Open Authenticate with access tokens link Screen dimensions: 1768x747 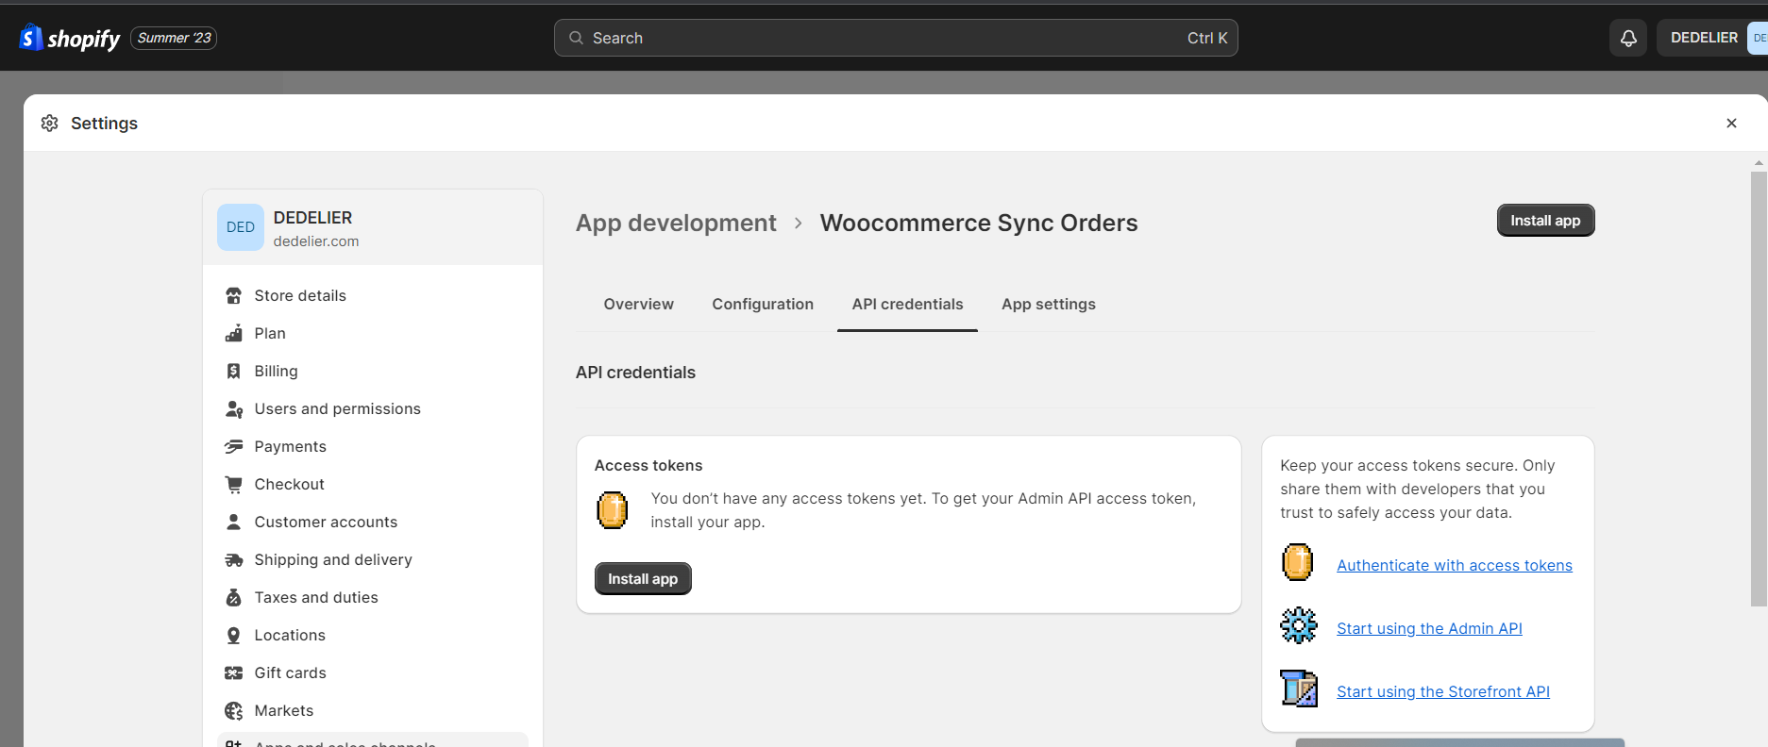click(1455, 566)
